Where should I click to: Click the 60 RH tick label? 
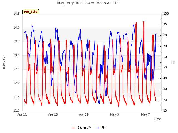click(165, 57)
